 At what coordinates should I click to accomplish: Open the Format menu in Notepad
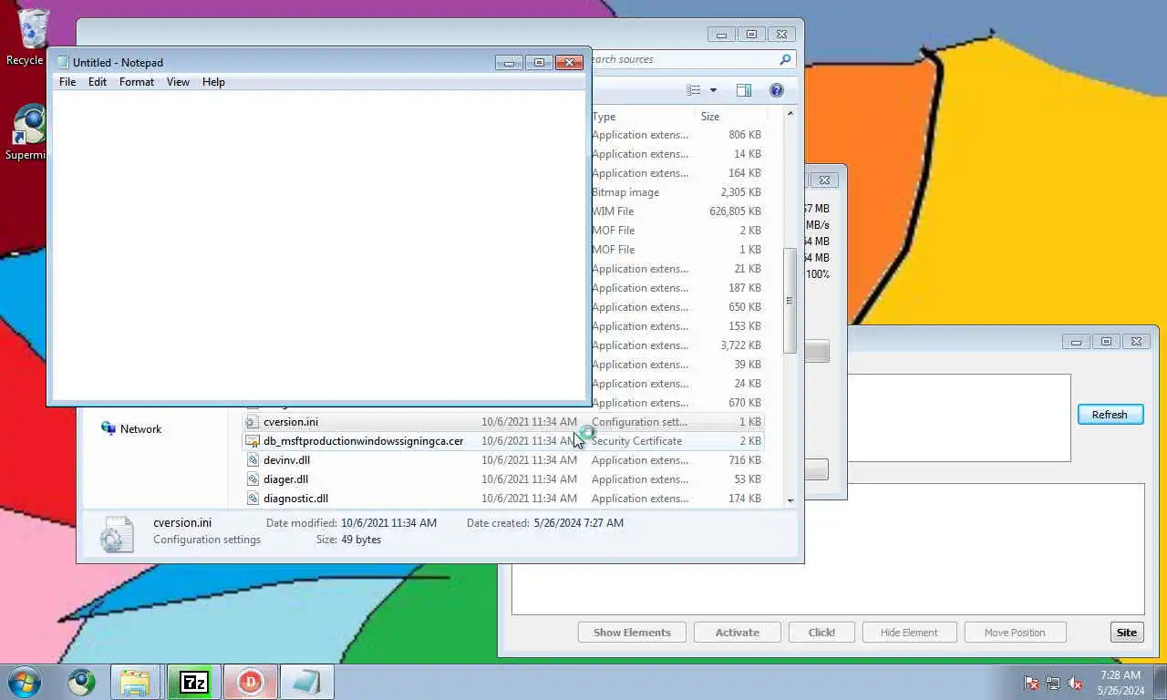pos(137,82)
